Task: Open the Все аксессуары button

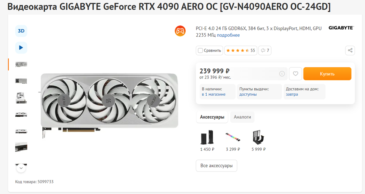Action: [x=216, y=166]
